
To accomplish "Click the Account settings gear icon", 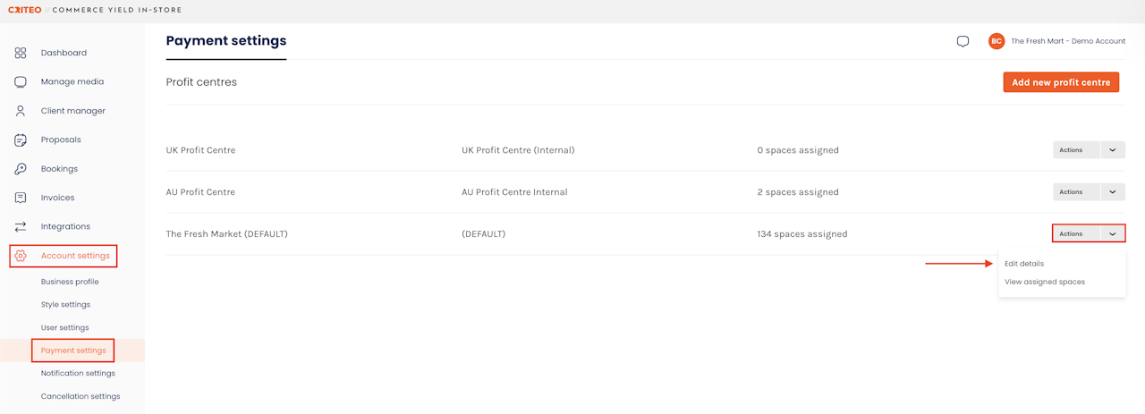I will (x=21, y=256).
